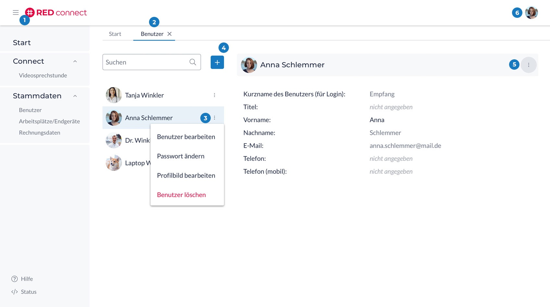Collapse the Connect sidebar section

click(75, 61)
